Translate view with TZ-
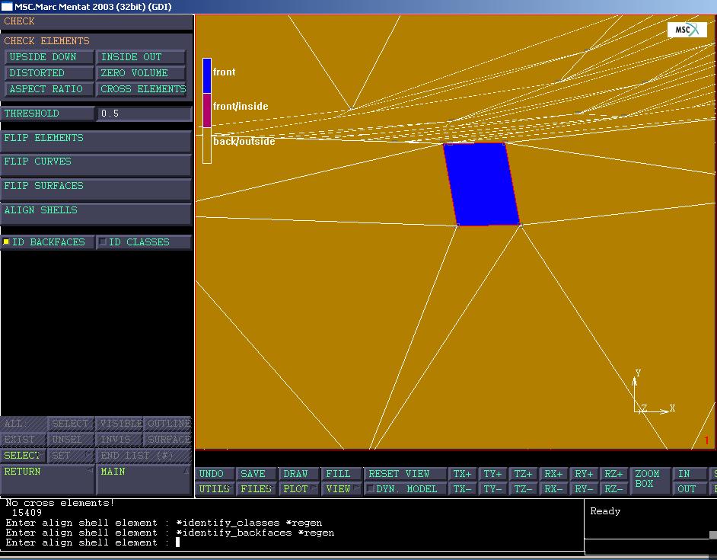 524,489
